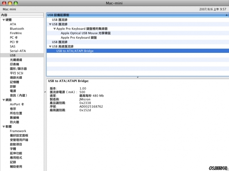This screenshot has width=229, height=171.
Task: Select 燒錄光碟 in the sidebar
Action: click(x=16, y=78)
